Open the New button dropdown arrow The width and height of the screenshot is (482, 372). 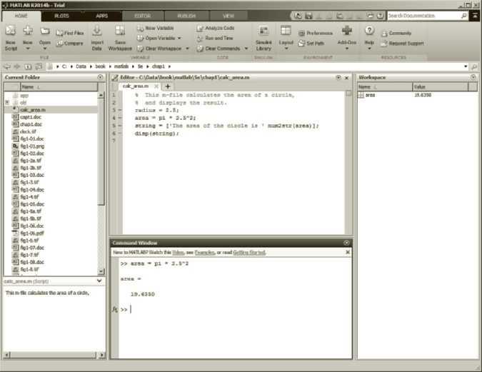(x=28, y=49)
